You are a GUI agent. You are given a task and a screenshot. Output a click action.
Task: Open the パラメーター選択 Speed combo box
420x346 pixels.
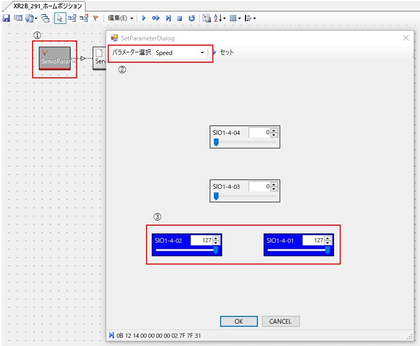[180, 53]
